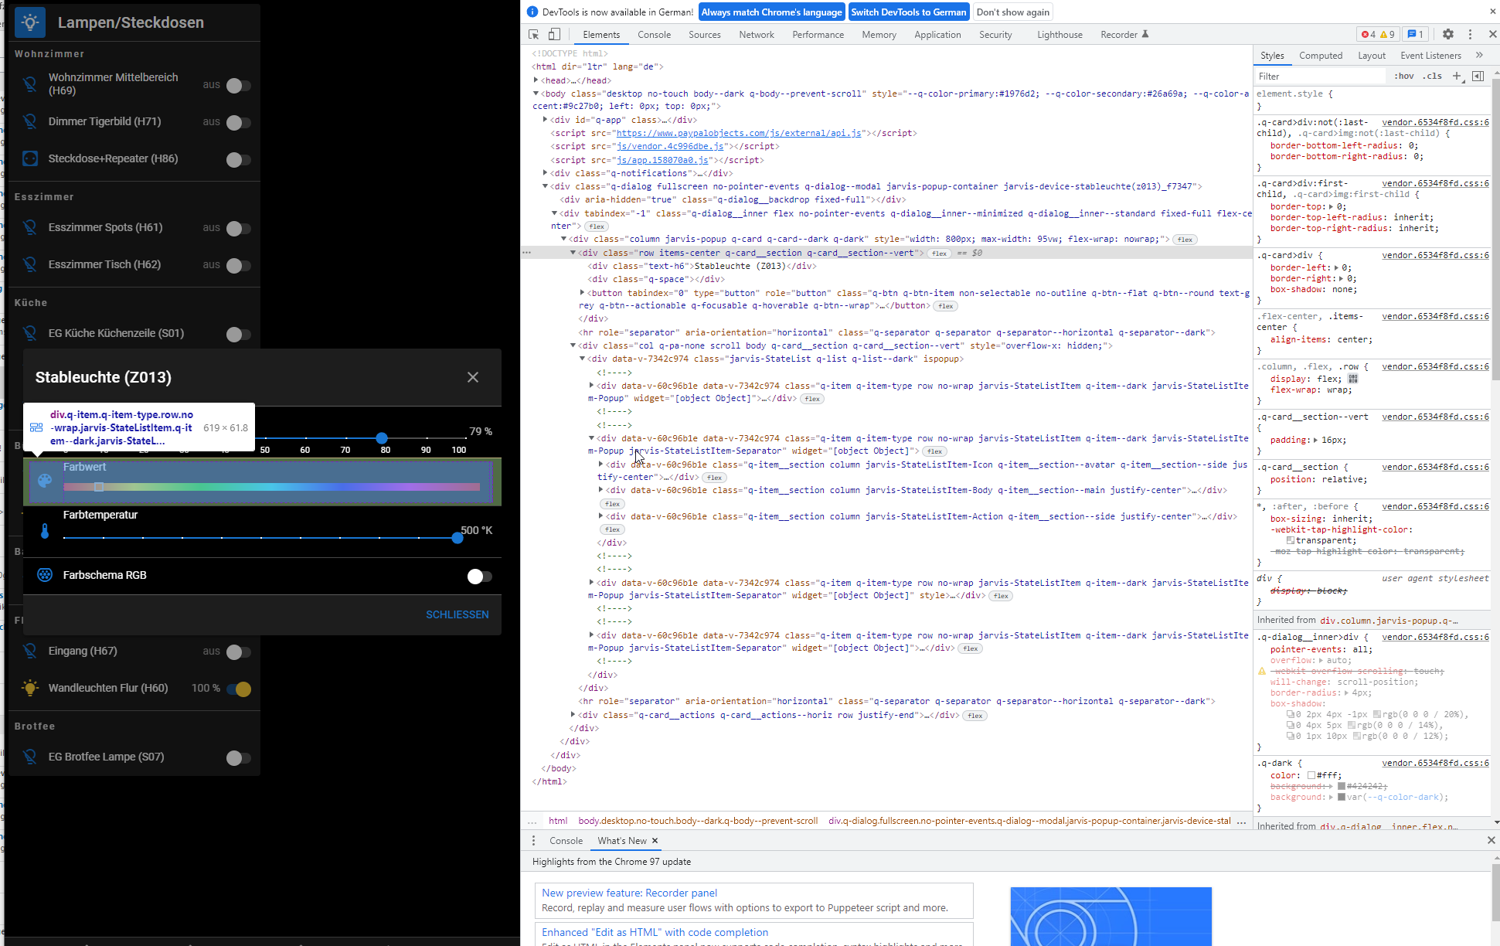Viewport: 1500px width, 946px height.
Task: Open the js/vendor.4c996dbe.js script link
Action: (670, 146)
